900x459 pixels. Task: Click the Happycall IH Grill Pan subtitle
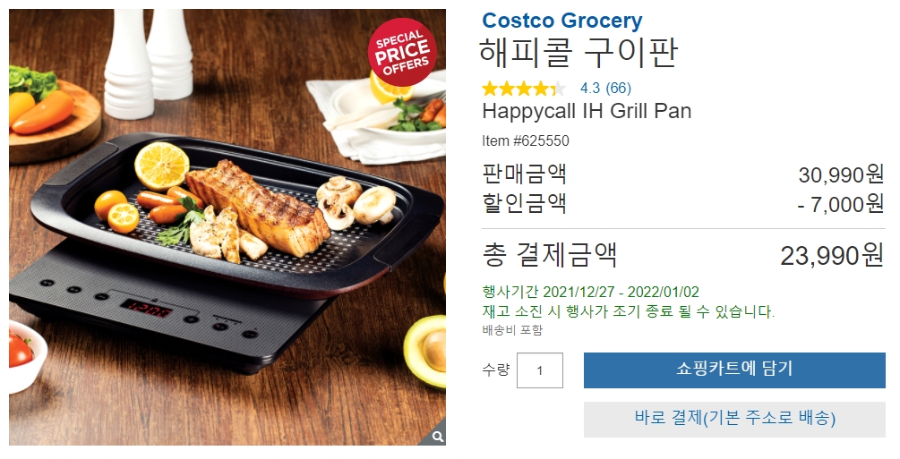[587, 111]
